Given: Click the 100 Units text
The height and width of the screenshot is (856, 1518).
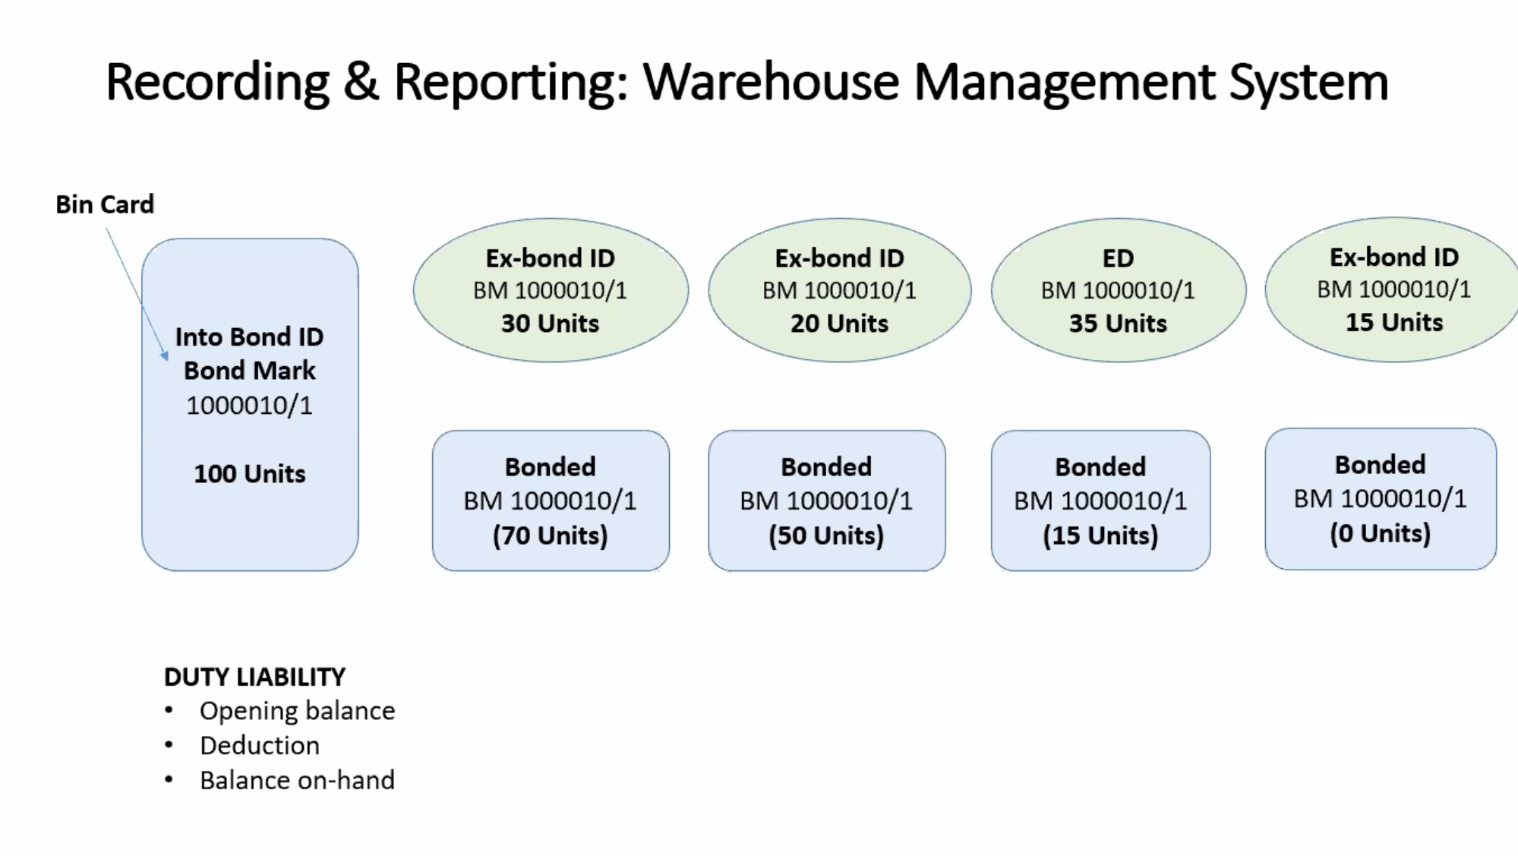Looking at the screenshot, I should coord(250,474).
